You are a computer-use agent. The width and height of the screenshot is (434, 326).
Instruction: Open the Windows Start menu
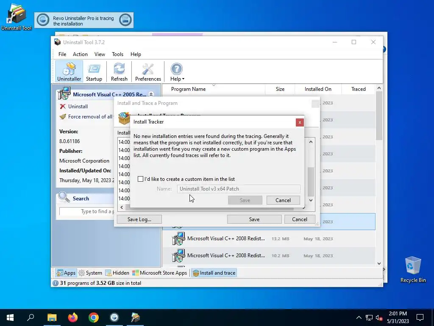10,318
